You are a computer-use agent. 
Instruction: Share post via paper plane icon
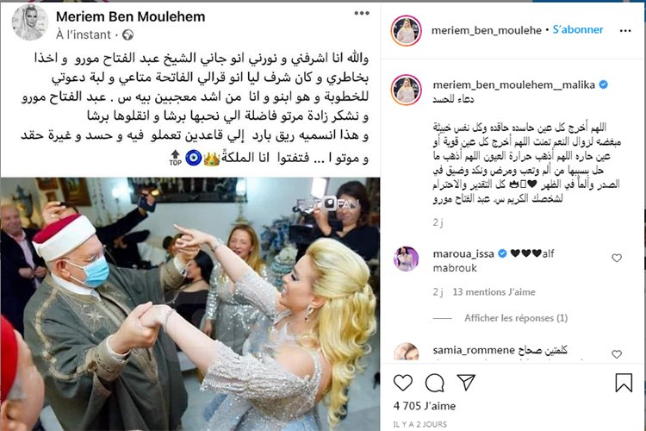point(466,383)
